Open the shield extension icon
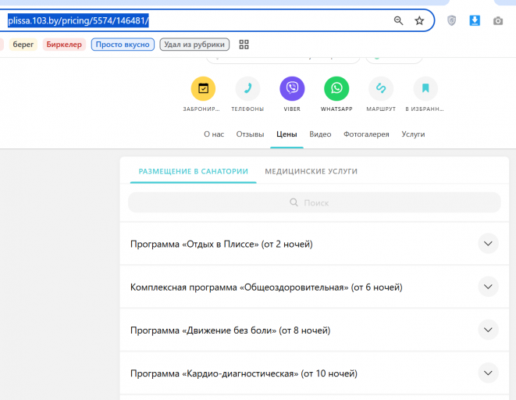516x400 pixels. click(x=451, y=21)
